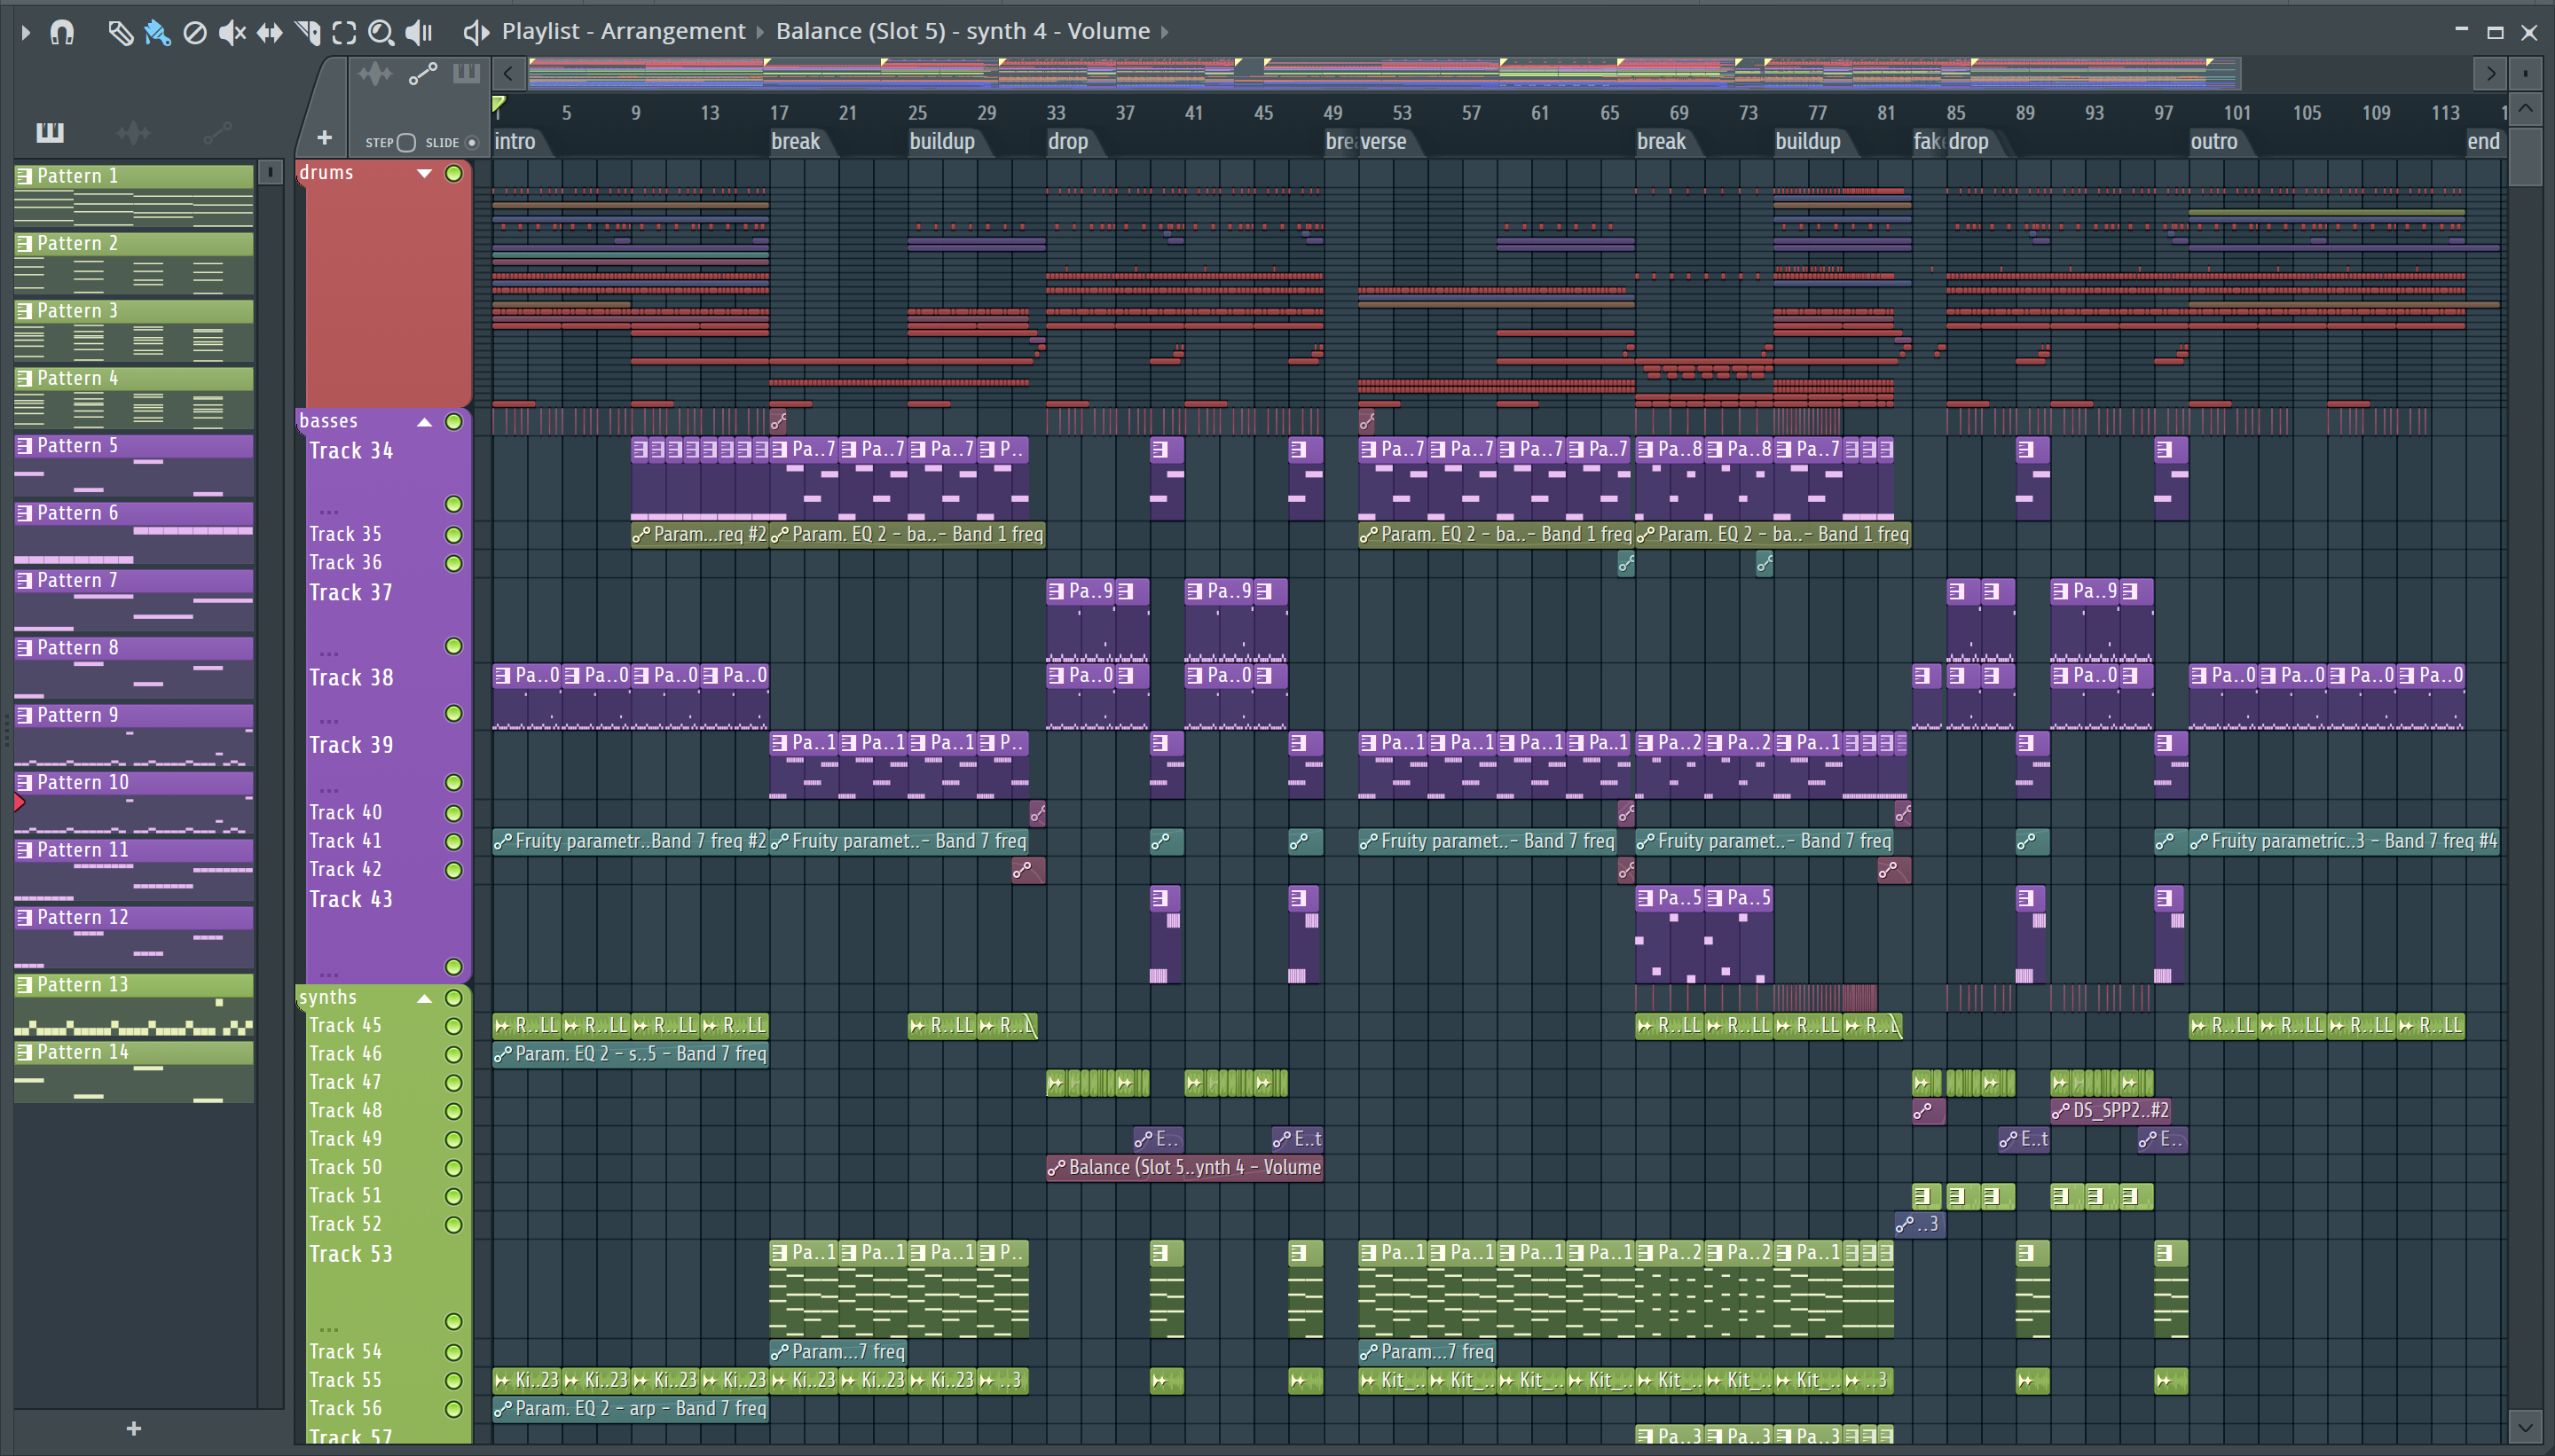Open Track 34 extra options dots
The image size is (2555, 1456).
coord(328,511)
